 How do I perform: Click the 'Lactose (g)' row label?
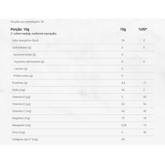coord(21,69)
